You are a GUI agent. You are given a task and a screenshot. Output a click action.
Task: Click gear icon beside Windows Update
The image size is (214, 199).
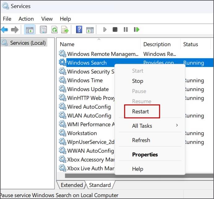[x=62, y=89]
